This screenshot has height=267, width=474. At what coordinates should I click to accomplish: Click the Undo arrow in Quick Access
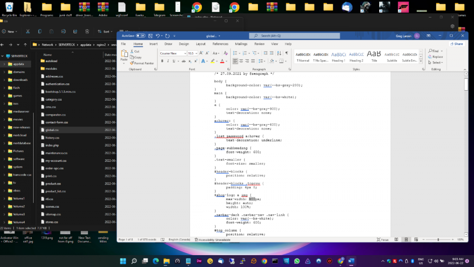[x=158, y=36]
